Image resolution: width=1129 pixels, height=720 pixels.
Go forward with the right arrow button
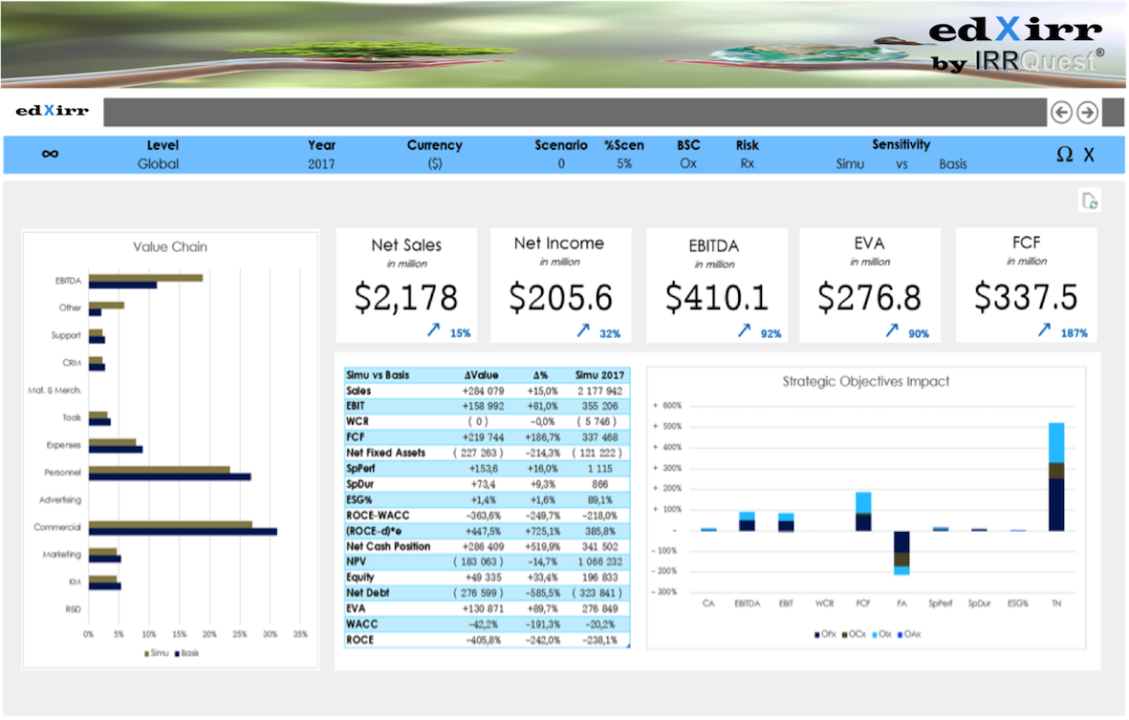point(1087,113)
